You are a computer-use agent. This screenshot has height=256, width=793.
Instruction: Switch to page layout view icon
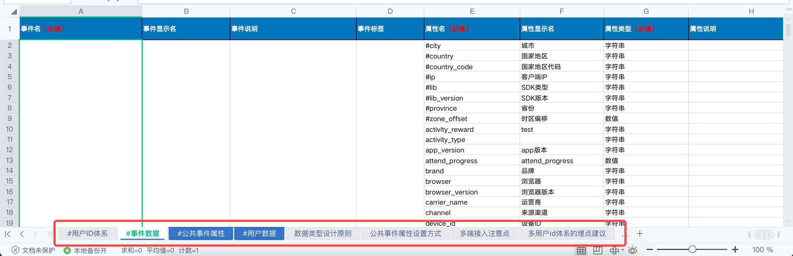598,250
